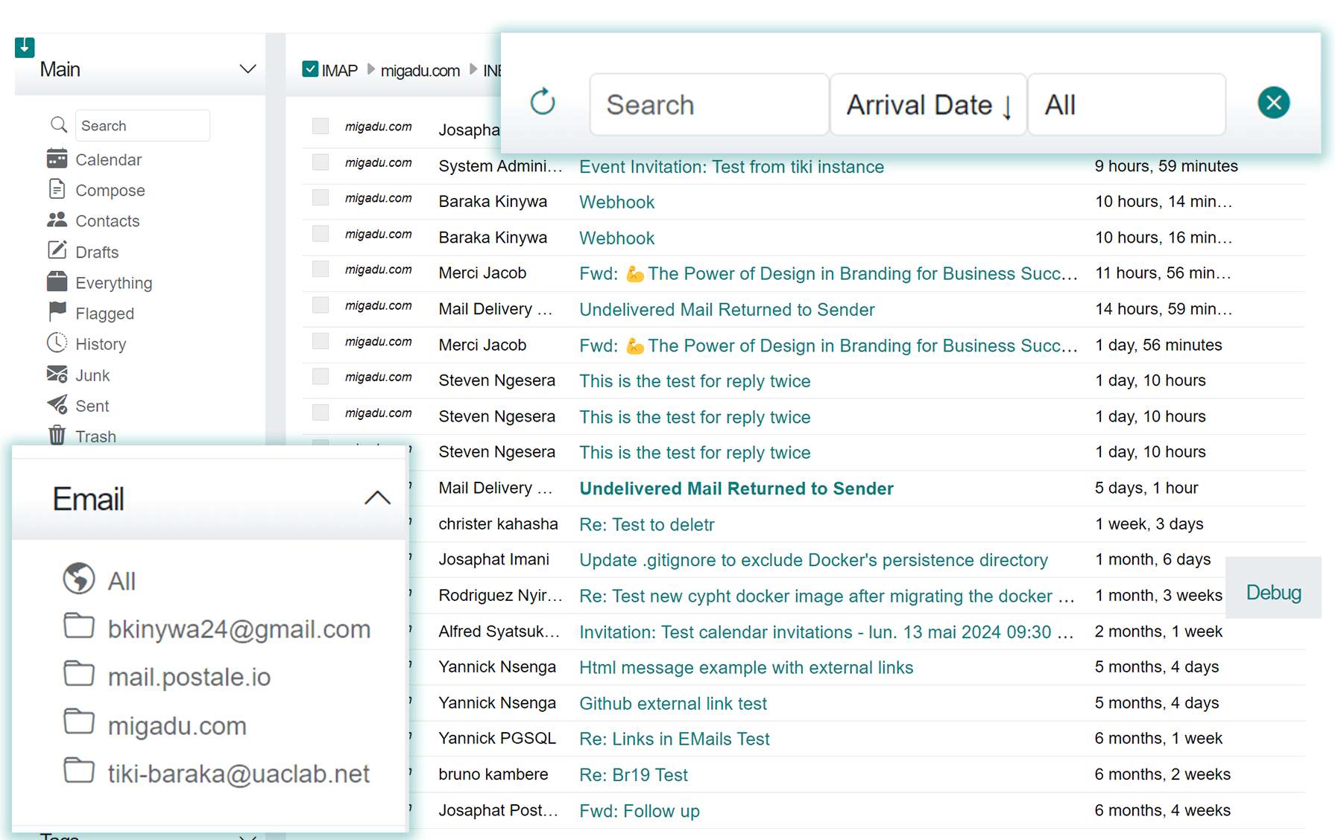Select the migadu.com folder under Email
The height and width of the screenshot is (840, 1335).
pyautogui.click(x=177, y=725)
